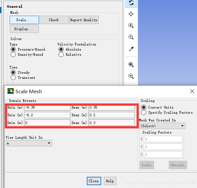Click the Scale... mesh button

point(24,20)
